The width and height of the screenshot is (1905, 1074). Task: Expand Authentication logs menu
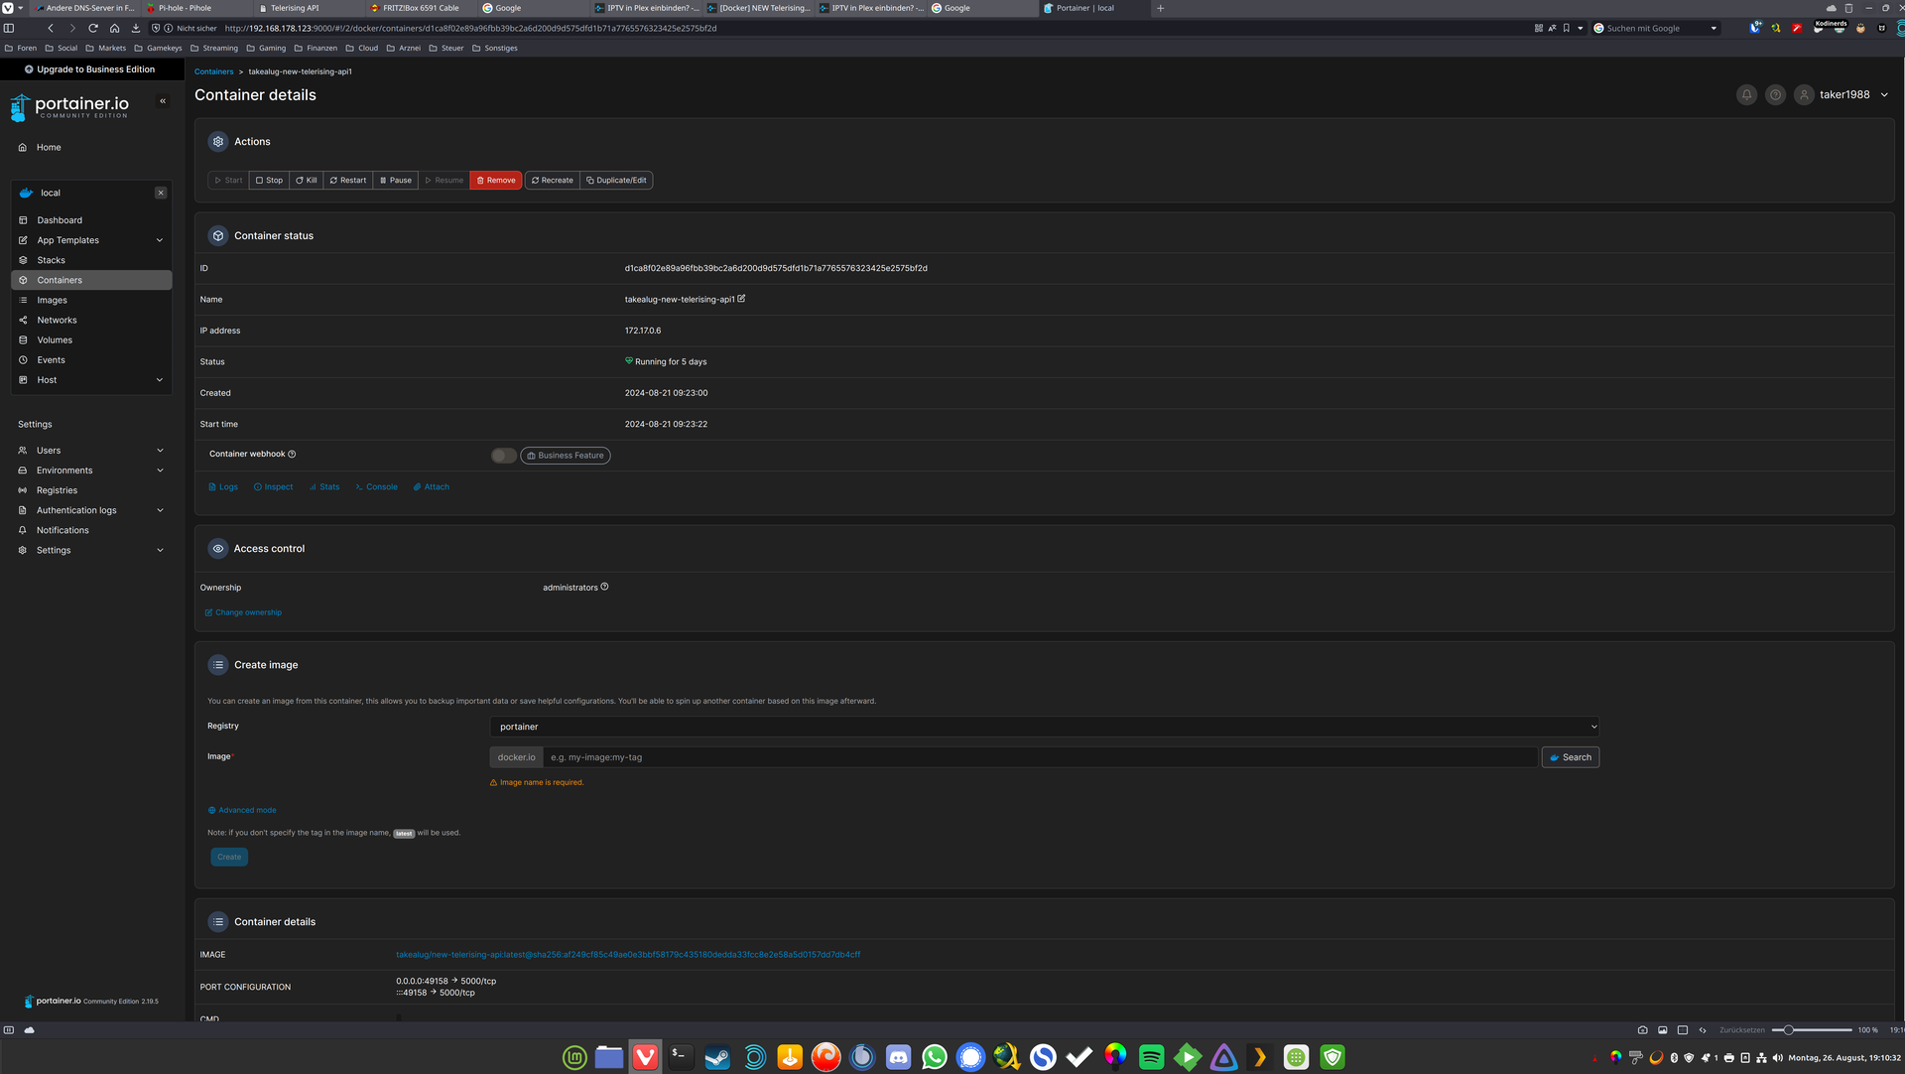point(160,510)
